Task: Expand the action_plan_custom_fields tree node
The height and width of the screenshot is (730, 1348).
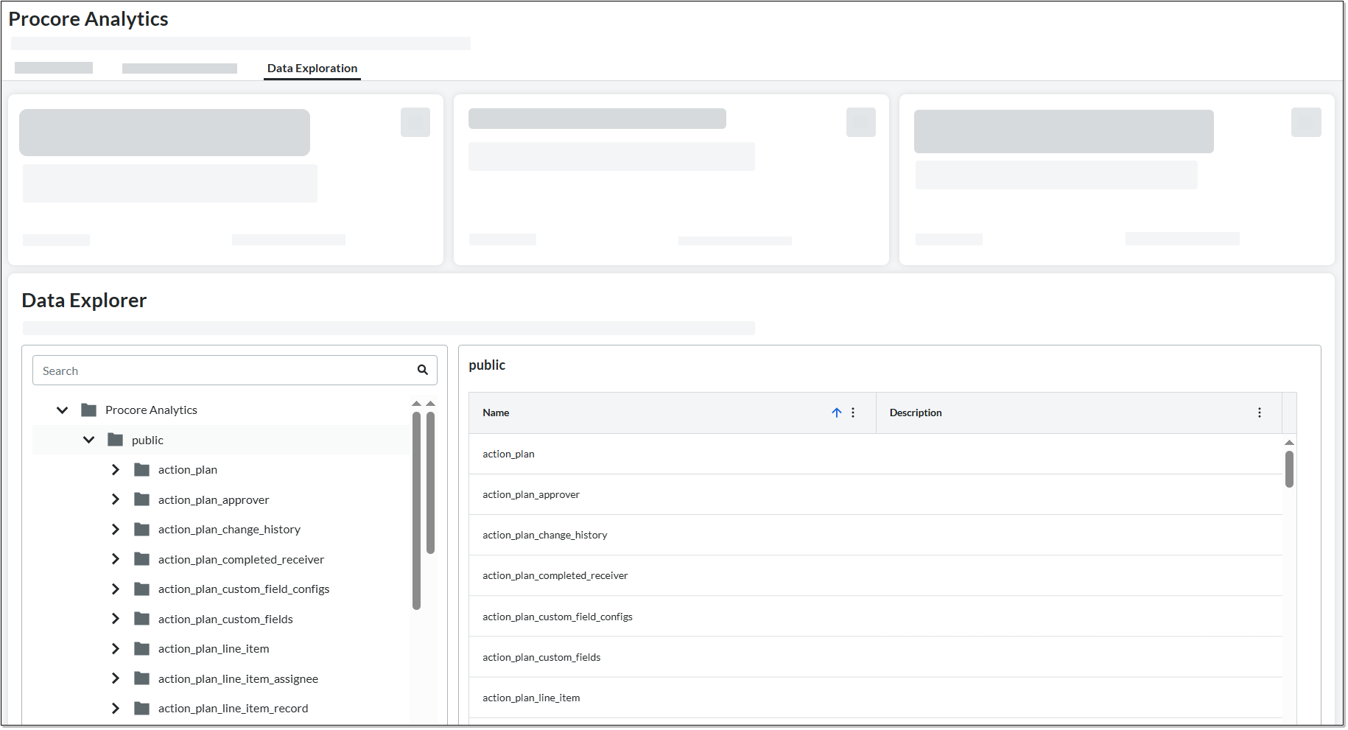Action: 116,619
